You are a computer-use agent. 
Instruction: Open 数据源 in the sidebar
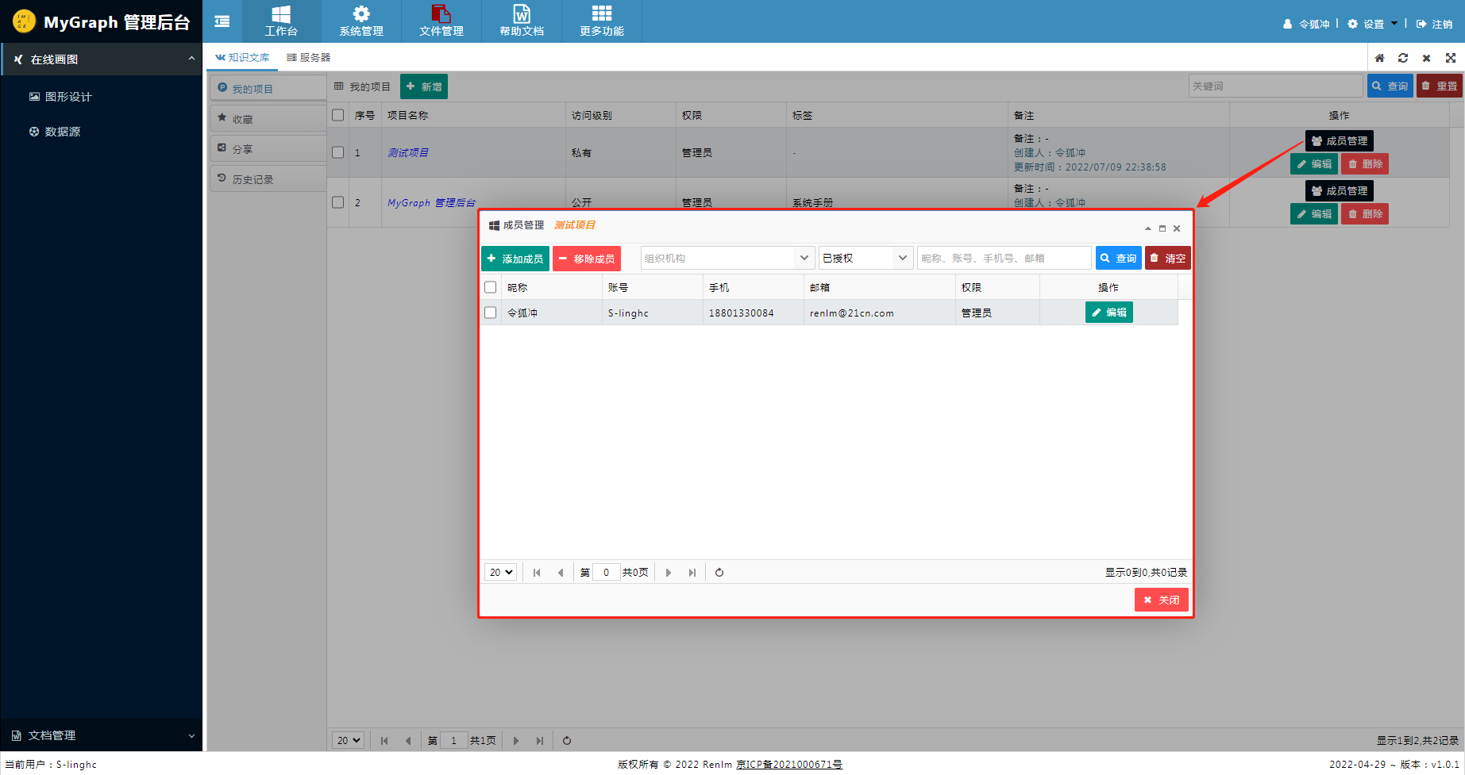coord(55,132)
